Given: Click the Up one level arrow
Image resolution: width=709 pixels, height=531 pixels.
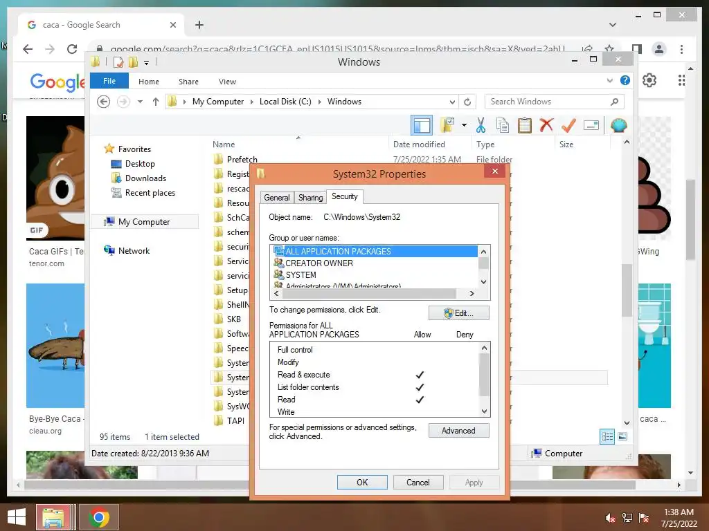Looking at the screenshot, I should [156, 102].
